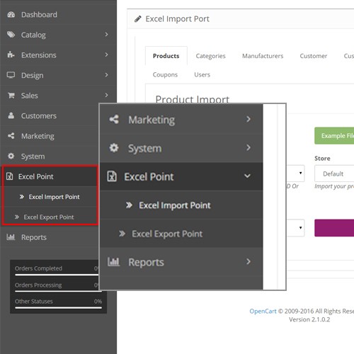Click the Orders Completed progress bar
The image size is (354, 354).
57,275
